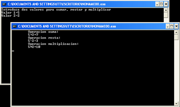Click scroll-up arrow in the front console window
180x107 pixels.
coord(176,32)
